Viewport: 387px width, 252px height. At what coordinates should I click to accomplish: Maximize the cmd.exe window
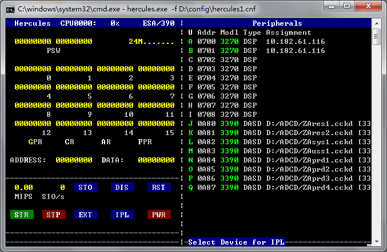click(347, 6)
